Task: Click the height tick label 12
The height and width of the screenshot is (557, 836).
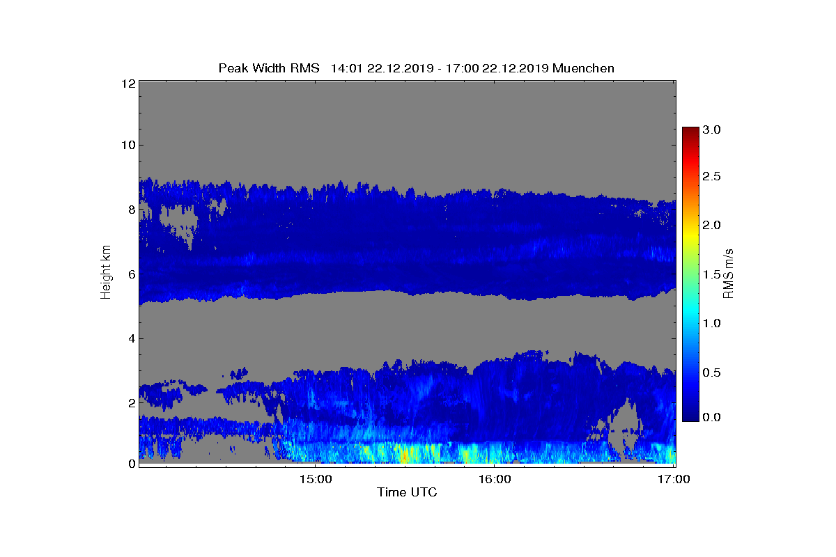Action: click(127, 84)
